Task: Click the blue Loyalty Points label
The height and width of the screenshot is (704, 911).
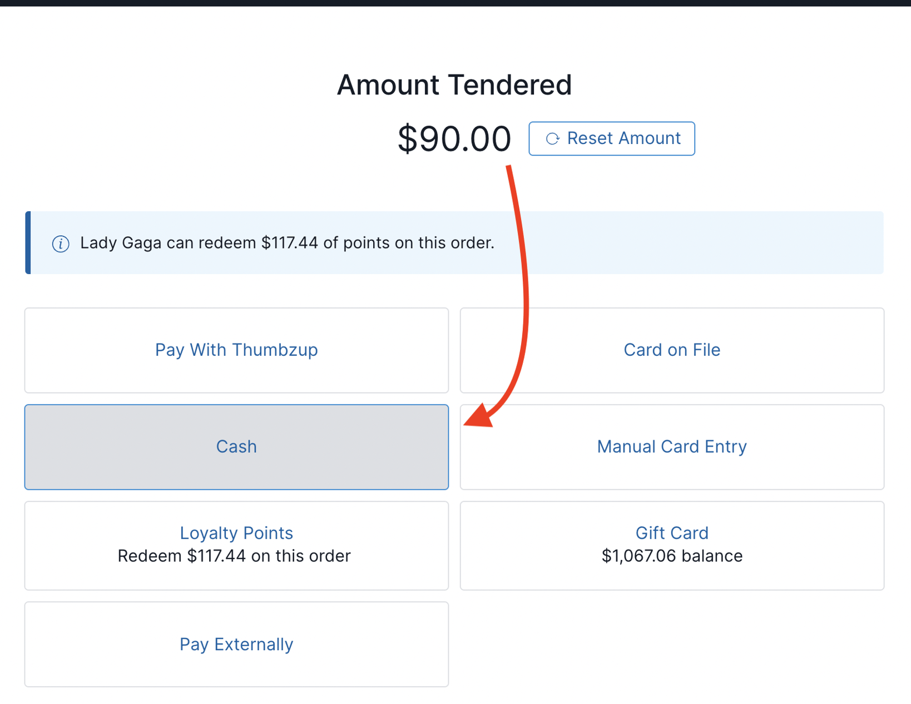Action: click(x=236, y=533)
